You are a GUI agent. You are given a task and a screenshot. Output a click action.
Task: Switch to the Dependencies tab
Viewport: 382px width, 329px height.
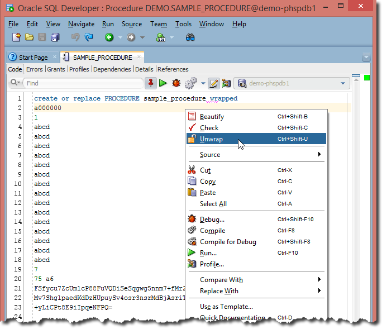(112, 69)
